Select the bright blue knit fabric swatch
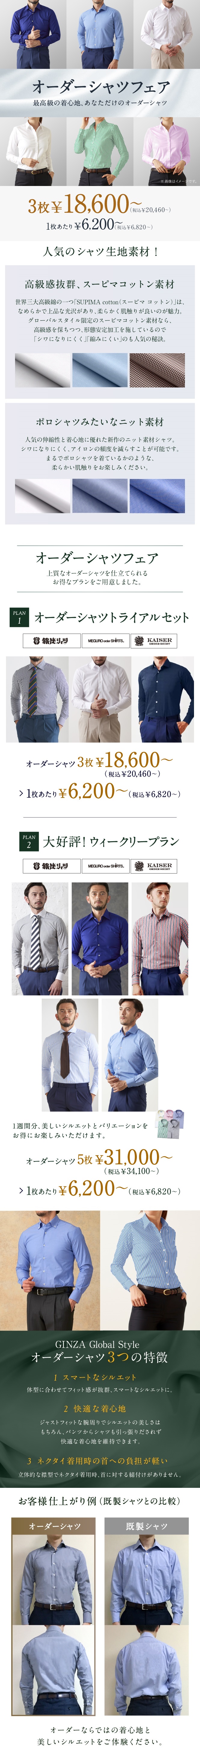This screenshot has height=1754, width=200. 157,496
